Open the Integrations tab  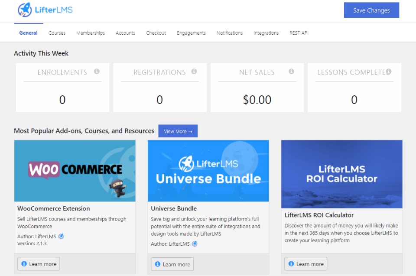coord(266,33)
